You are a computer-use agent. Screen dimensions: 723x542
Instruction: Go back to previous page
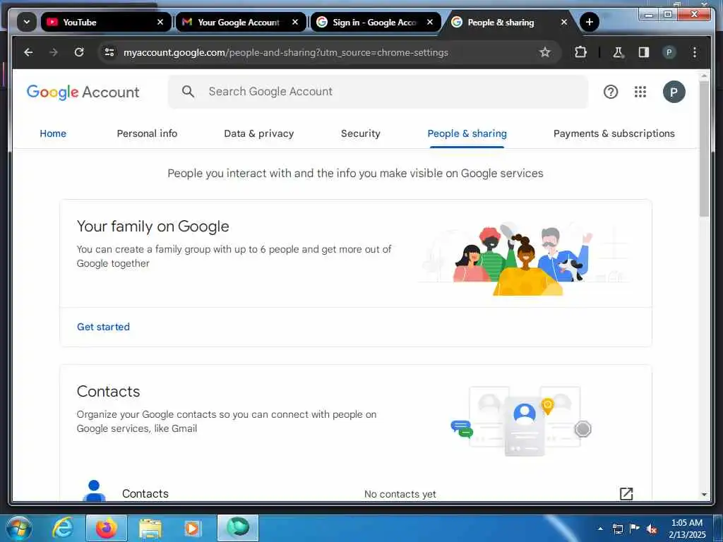click(28, 52)
